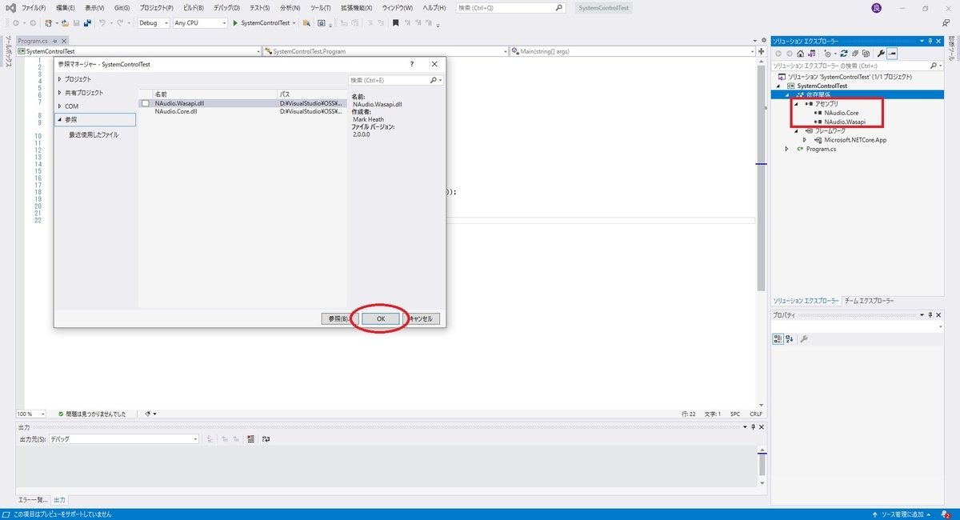Viewport: 960px width, 520px height.
Task: Check the NAudio.Wasapi.dll checkbox
Action: (146, 103)
